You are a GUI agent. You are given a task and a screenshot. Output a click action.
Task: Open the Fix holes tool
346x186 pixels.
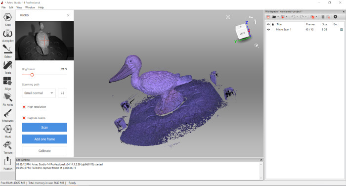click(x=8, y=99)
